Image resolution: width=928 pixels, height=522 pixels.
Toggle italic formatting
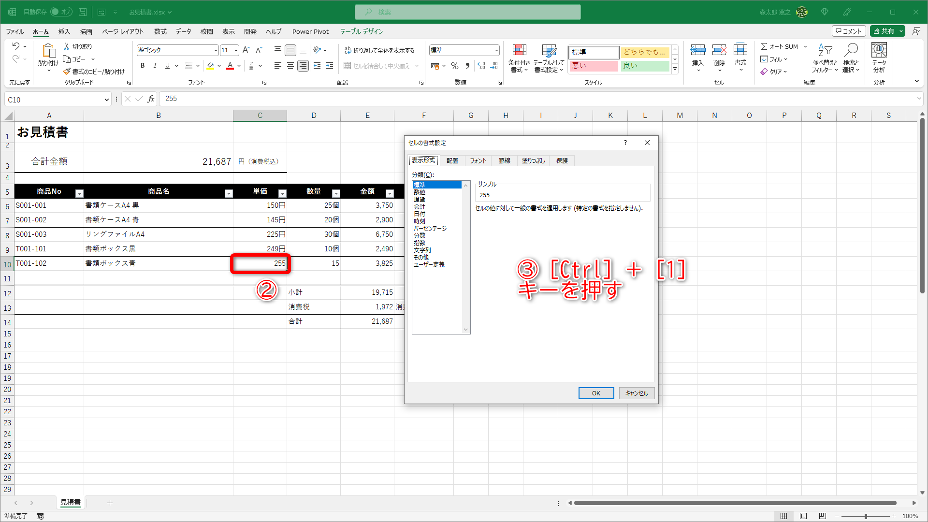[155, 66]
